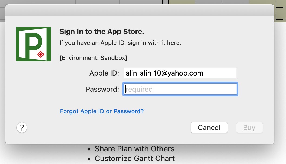Viewport: 286px width, 164px height.
Task: Open help with the question mark button
Action: point(22,128)
